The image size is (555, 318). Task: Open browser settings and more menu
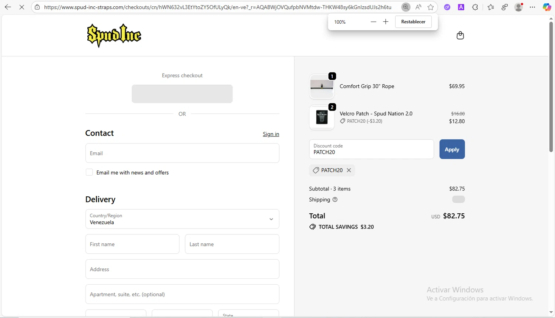point(532,7)
